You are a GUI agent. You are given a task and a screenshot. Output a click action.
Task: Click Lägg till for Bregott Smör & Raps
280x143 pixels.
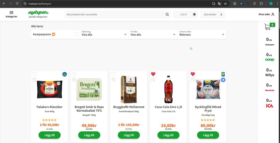coord(89,135)
